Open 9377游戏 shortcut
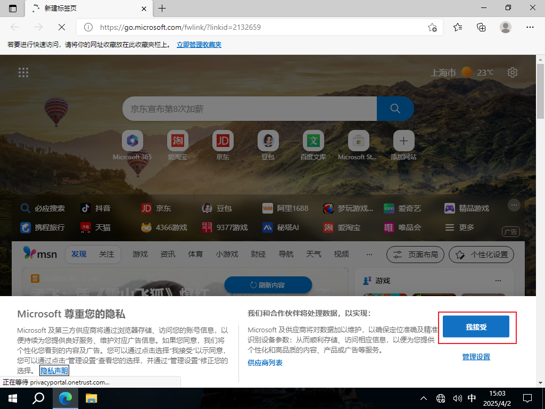Image resolution: width=545 pixels, height=409 pixels. point(225,227)
